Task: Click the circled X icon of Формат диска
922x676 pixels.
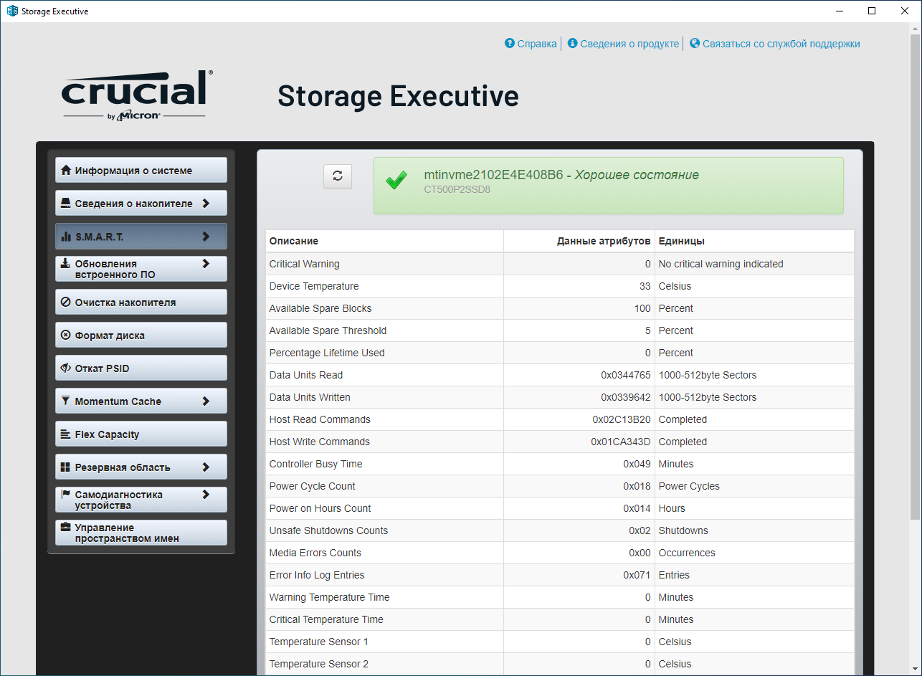Action: tap(66, 335)
